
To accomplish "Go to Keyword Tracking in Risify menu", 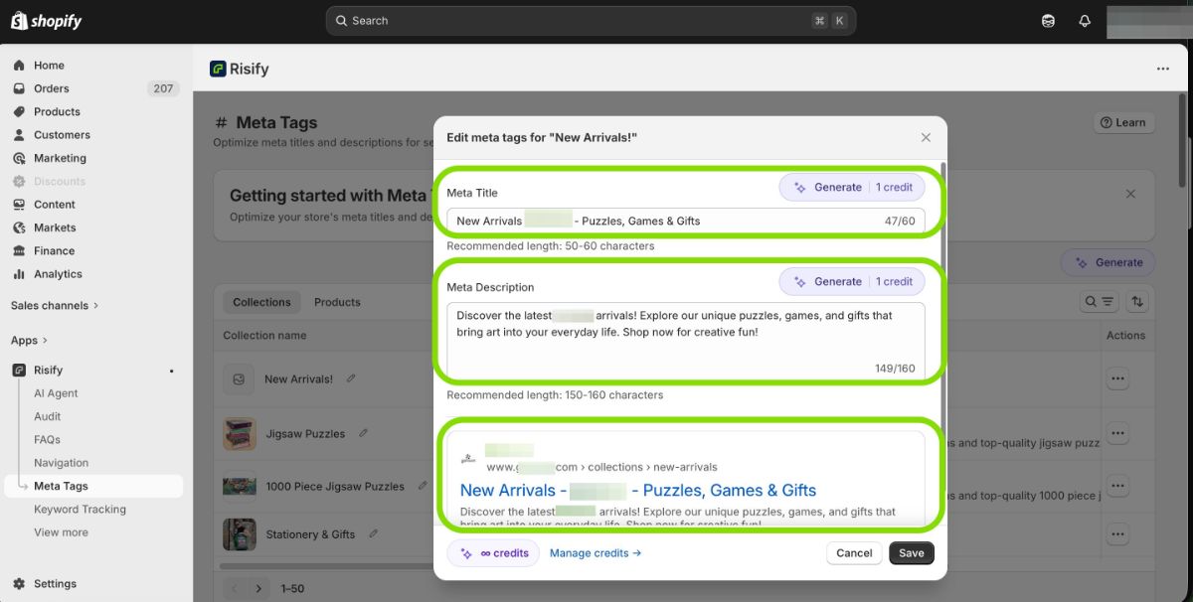I will point(80,510).
